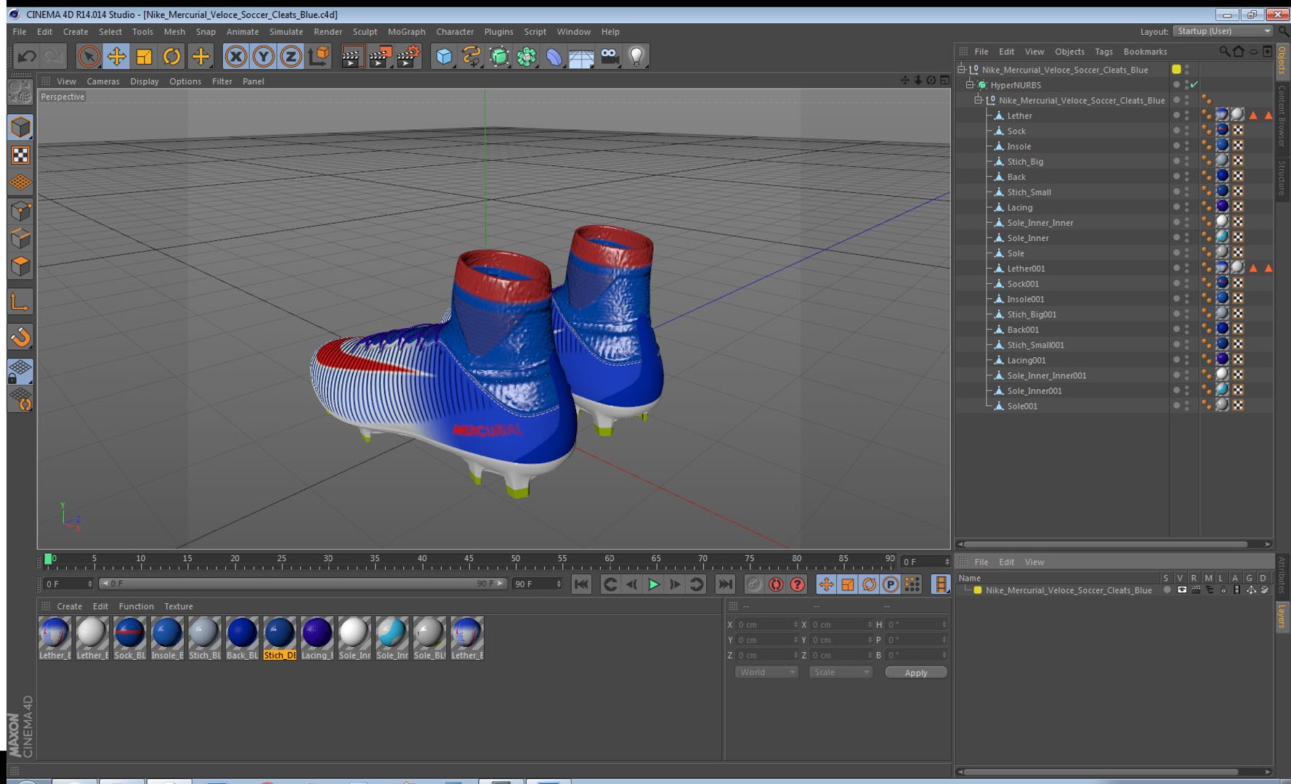
Task: Open viewport Cameras menu
Action: coord(102,81)
